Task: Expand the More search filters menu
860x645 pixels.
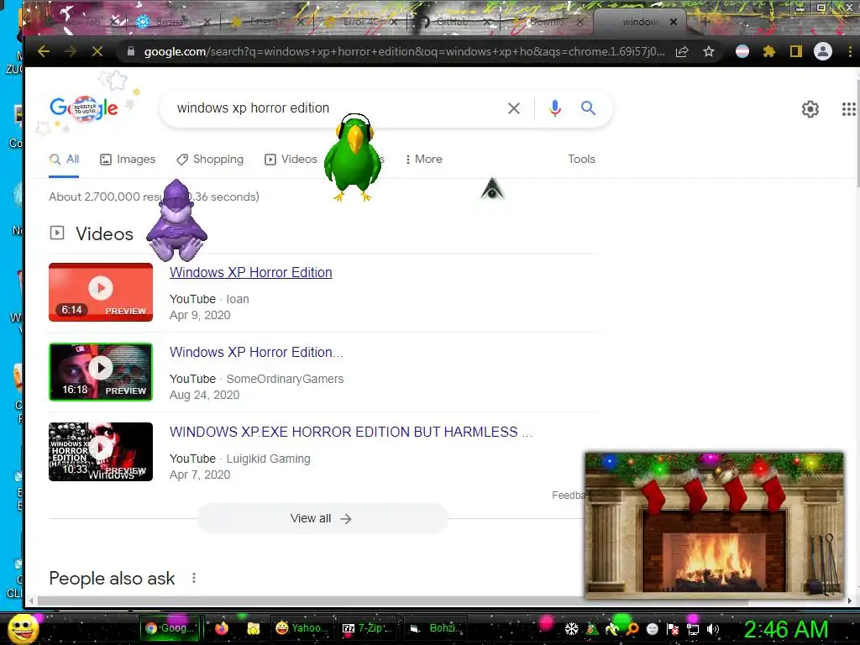Action: [423, 159]
